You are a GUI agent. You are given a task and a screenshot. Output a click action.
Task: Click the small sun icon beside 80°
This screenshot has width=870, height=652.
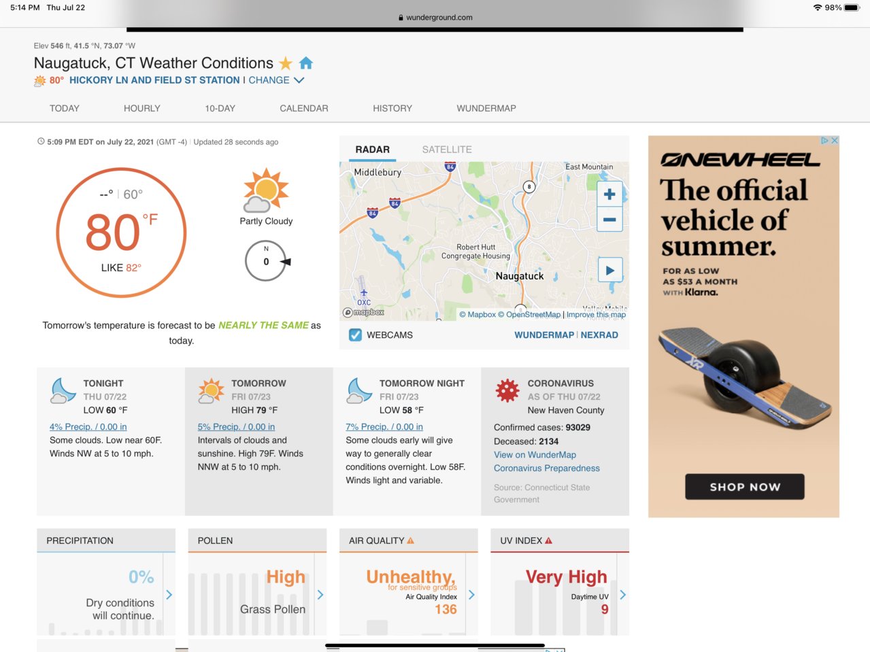point(40,81)
